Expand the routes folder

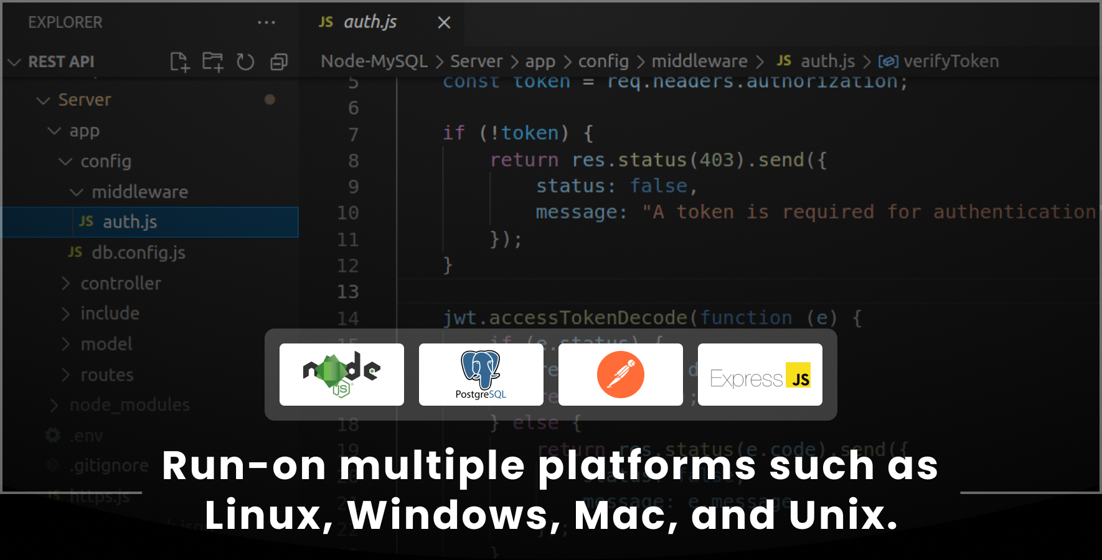(x=107, y=375)
